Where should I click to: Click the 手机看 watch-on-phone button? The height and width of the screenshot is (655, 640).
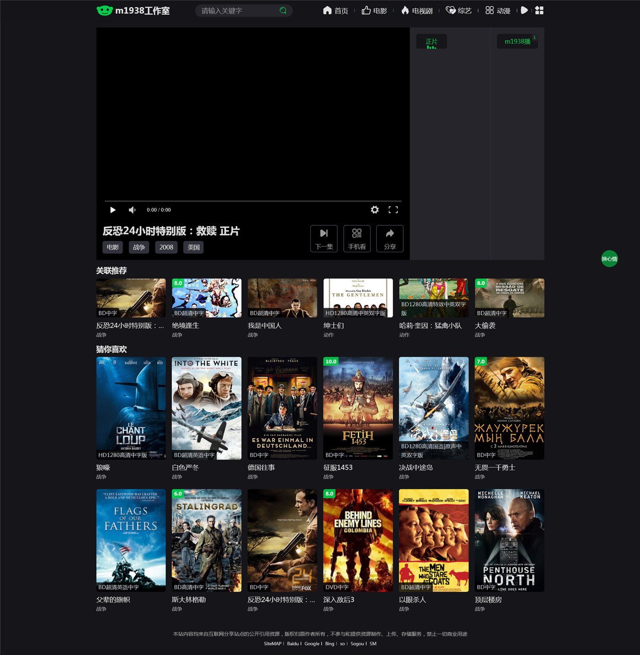pyautogui.click(x=357, y=239)
